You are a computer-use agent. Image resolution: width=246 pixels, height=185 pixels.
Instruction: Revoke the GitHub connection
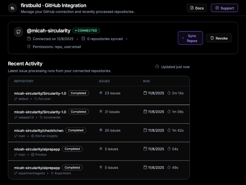coord(219,38)
